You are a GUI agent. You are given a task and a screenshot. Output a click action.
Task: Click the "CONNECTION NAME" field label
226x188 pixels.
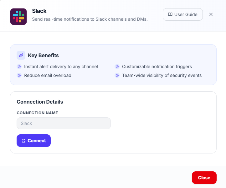[x=37, y=113]
